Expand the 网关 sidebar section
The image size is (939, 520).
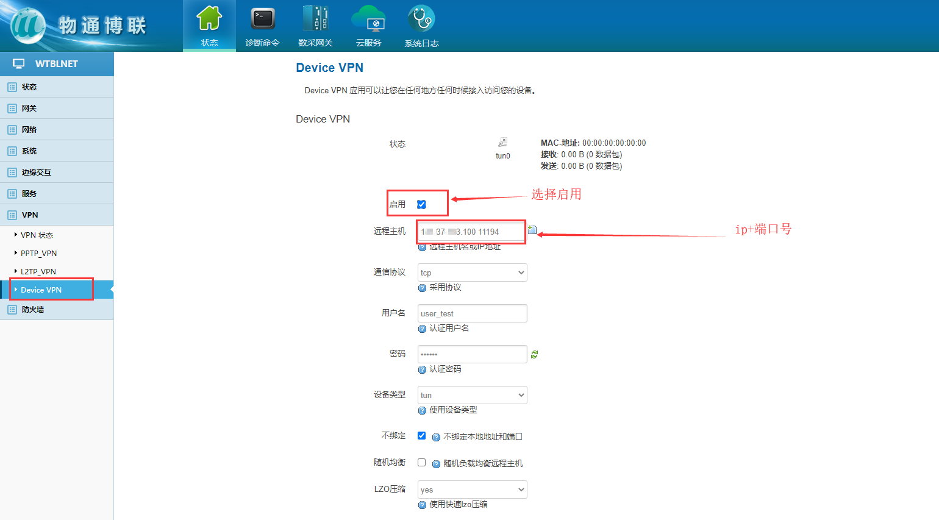pyautogui.click(x=57, y=109)
